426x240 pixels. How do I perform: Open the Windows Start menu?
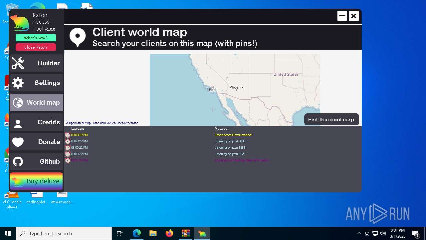[x=8, y=233]
